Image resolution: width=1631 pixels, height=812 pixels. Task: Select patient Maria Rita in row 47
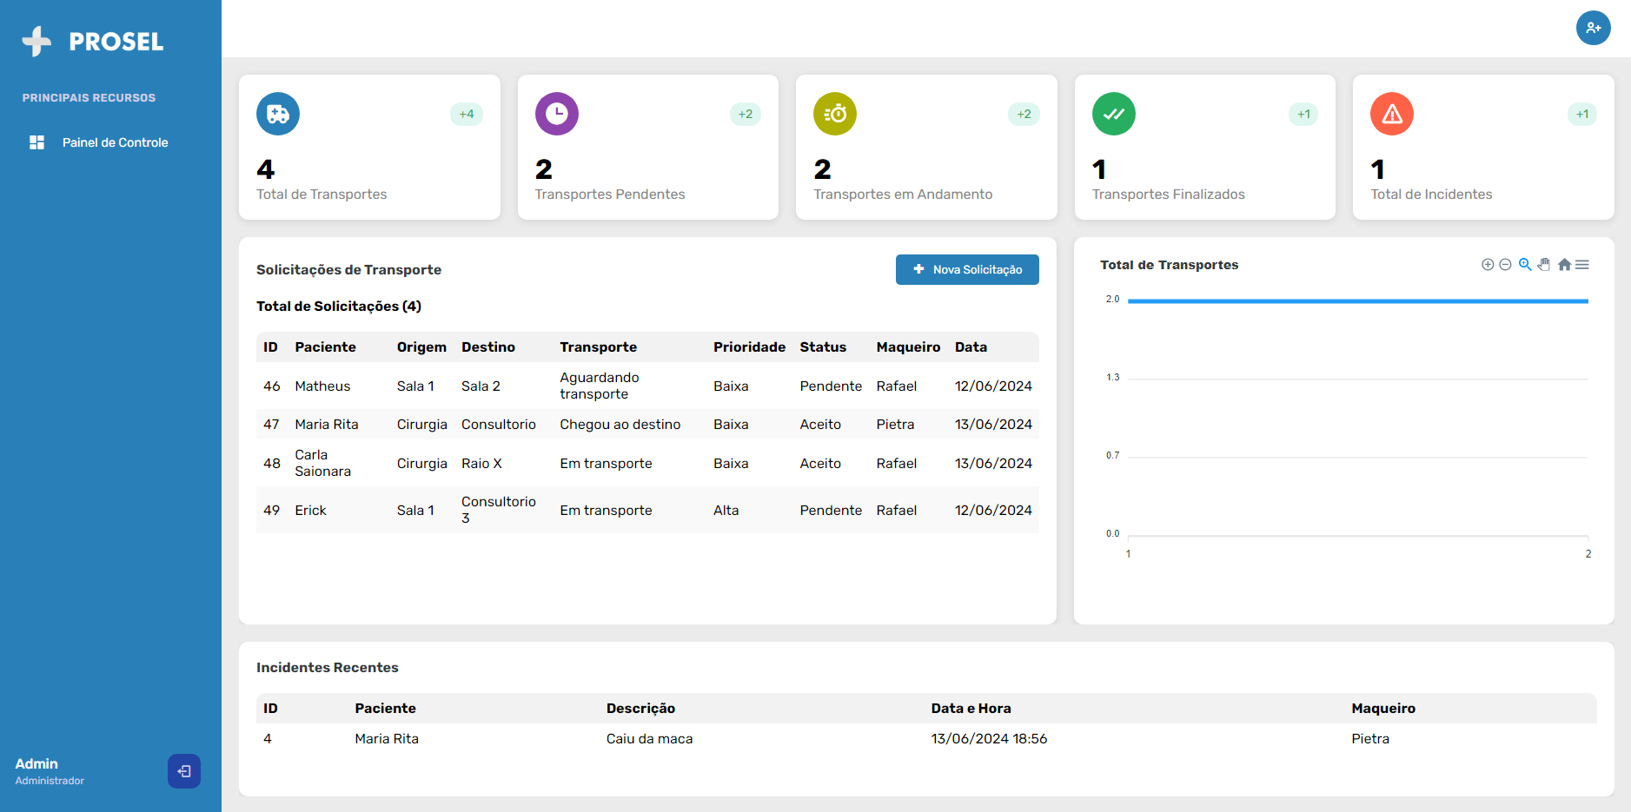pyautogui.click(x=326, y=424)
